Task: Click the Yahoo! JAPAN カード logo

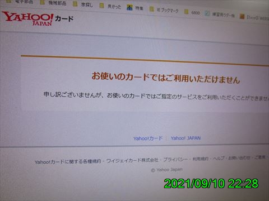Action: pyautogui.click(x=38, y=18)
